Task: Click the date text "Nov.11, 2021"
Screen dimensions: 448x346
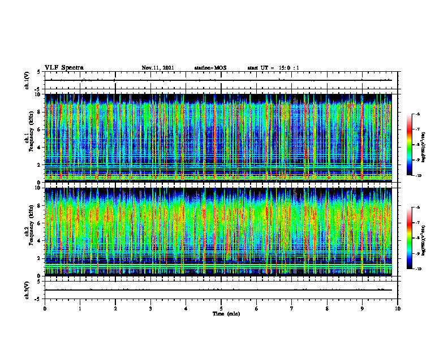Action: click(x=158, y=68)
